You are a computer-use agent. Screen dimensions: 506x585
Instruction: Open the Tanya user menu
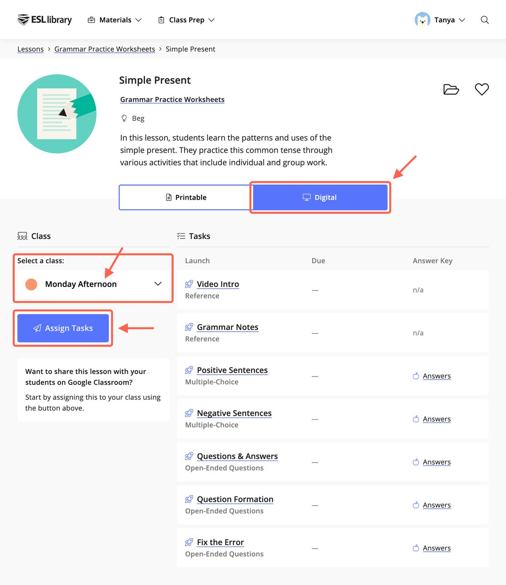click(440, 20)
